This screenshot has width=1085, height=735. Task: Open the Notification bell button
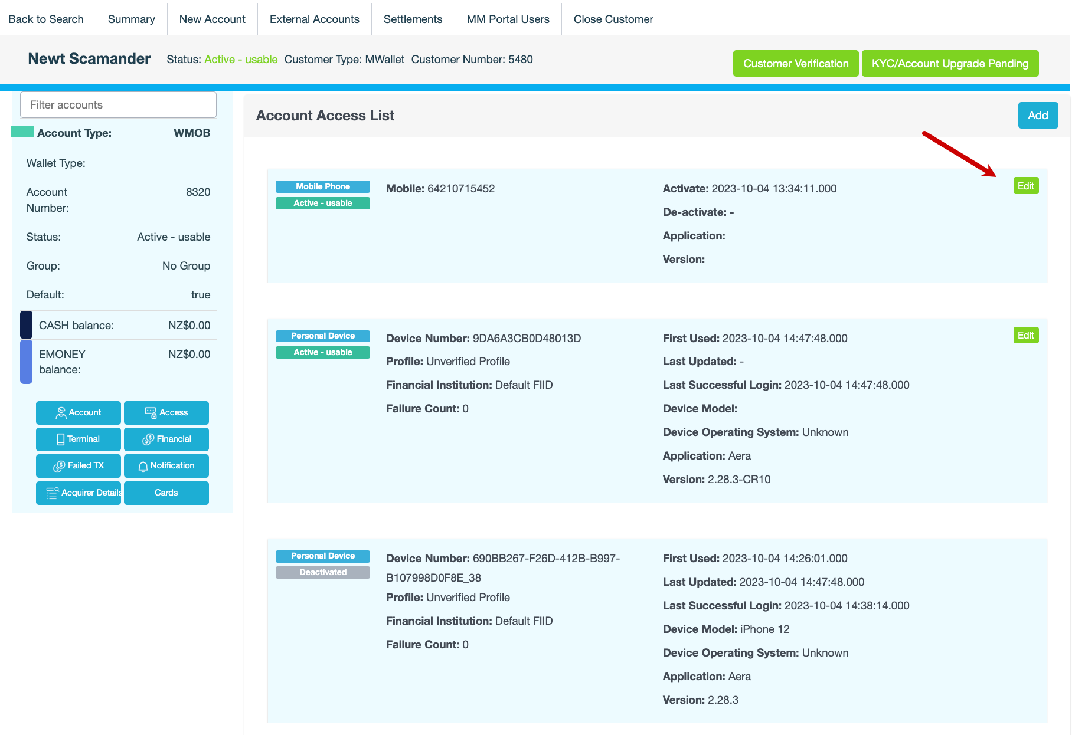point(166,465)
